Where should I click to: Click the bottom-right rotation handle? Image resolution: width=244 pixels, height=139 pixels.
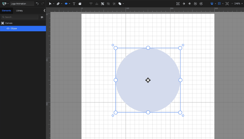(183, 115)
